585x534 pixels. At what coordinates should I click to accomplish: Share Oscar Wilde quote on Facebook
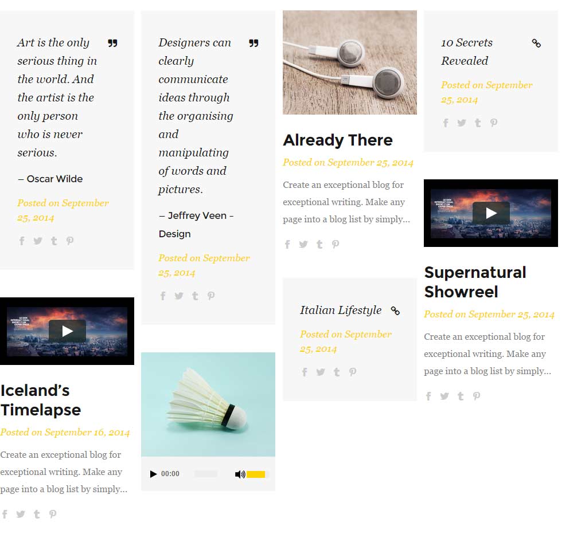(x=22, y=241)
